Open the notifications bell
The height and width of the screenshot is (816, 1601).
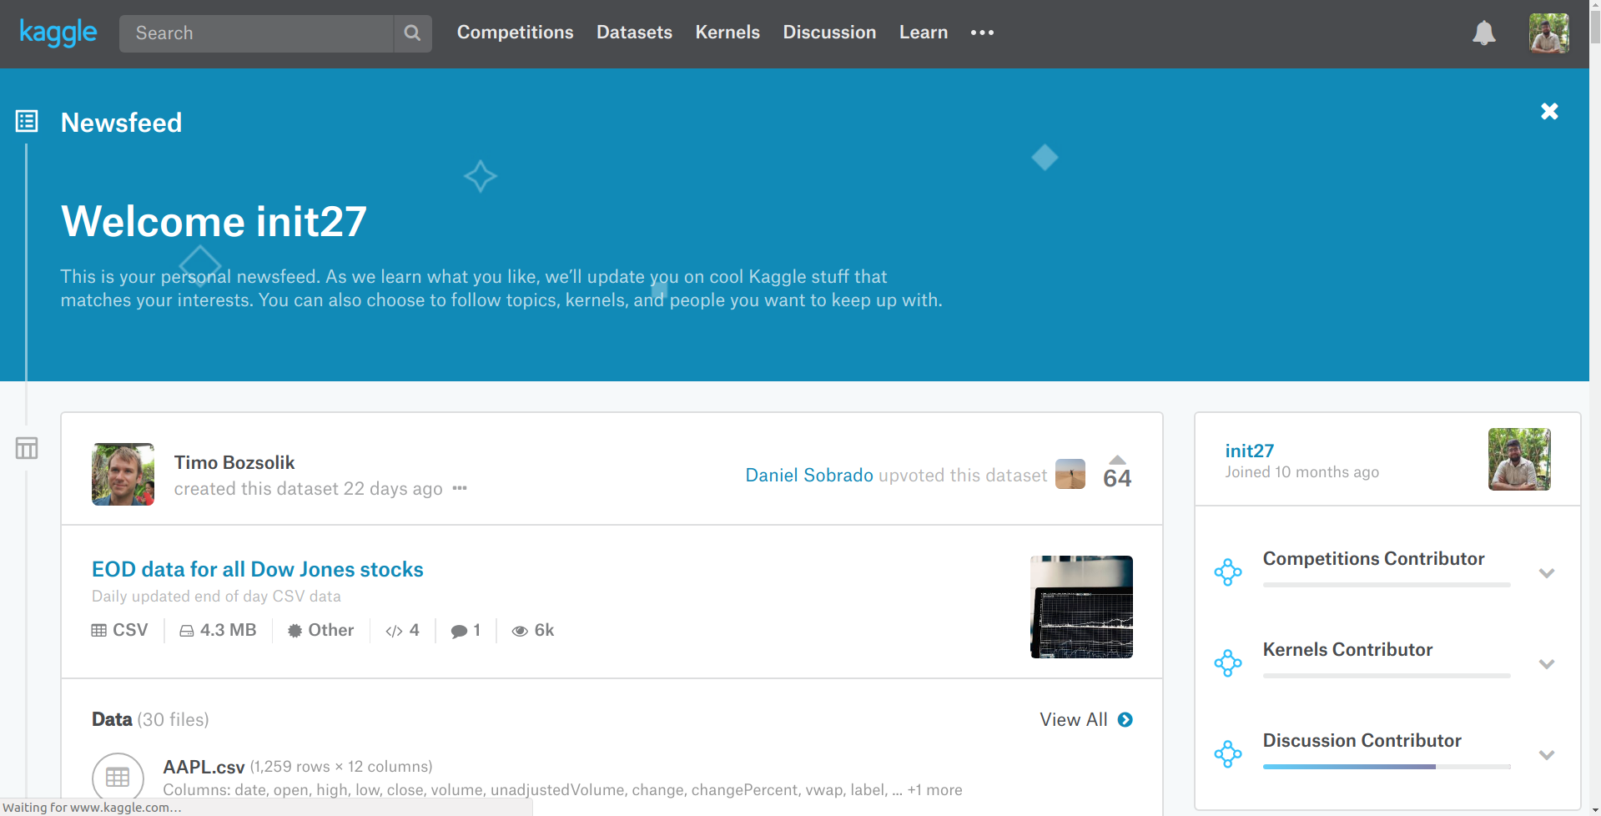point(1483,33)
